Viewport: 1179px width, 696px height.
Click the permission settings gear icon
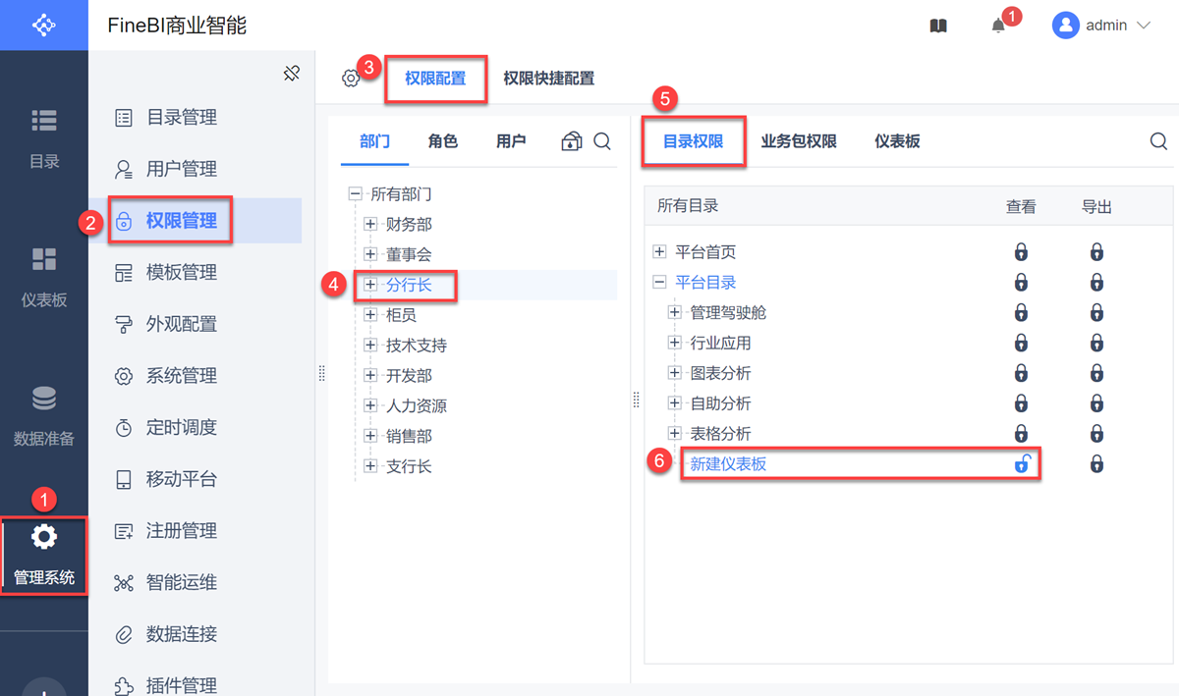(x=351, y=79)
